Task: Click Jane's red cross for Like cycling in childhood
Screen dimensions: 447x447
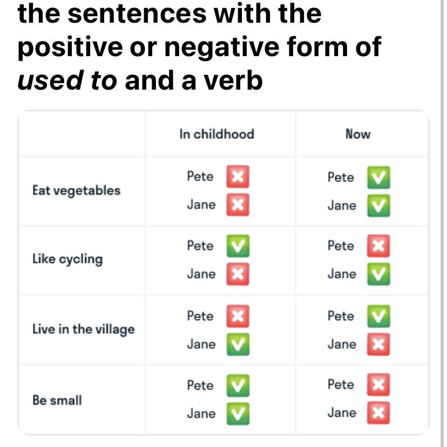Action: coord(238,274)
